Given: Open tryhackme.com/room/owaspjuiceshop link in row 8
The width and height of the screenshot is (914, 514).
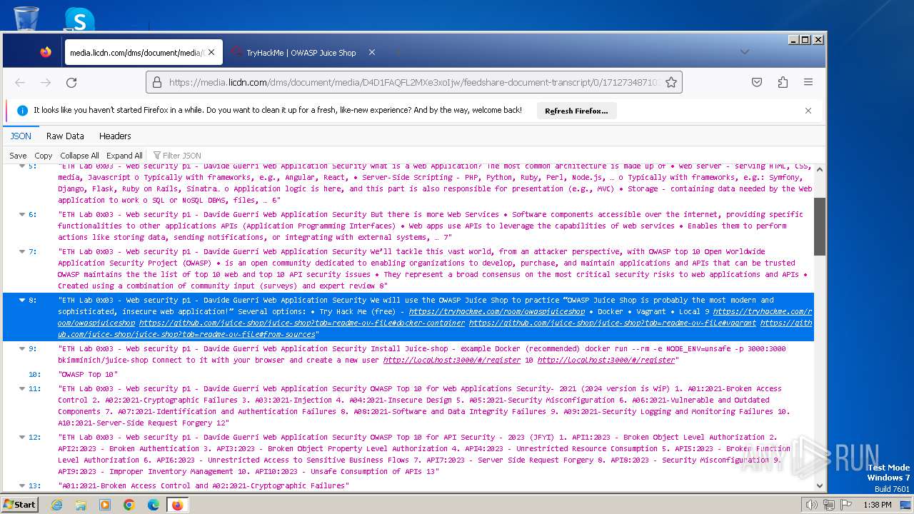Looking at the screenshot, I should [x=497, y=311].
